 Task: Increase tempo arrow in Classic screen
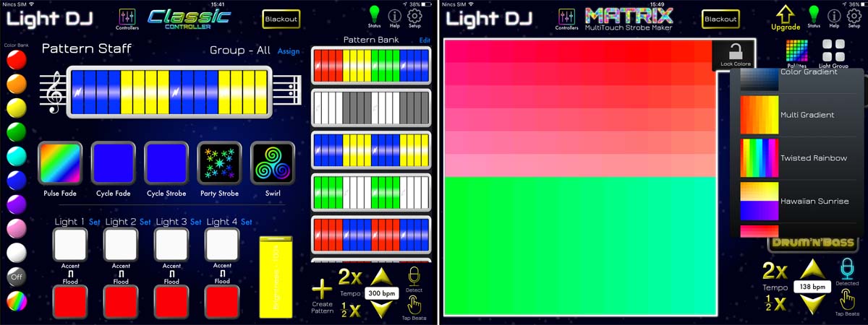click(x=384, y=277)
